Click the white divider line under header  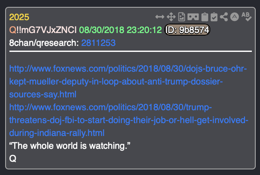point(130,51)
